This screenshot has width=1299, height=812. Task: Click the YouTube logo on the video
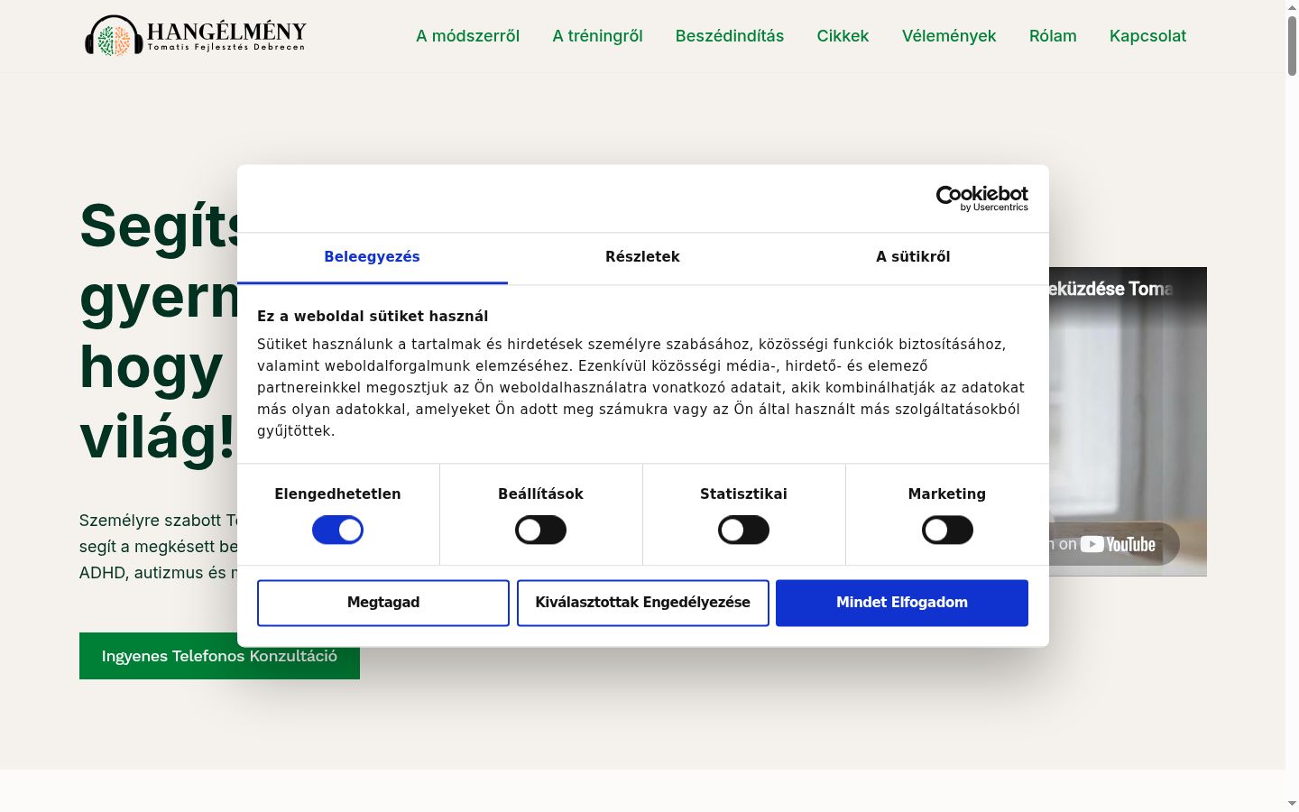coord(1118,544)
